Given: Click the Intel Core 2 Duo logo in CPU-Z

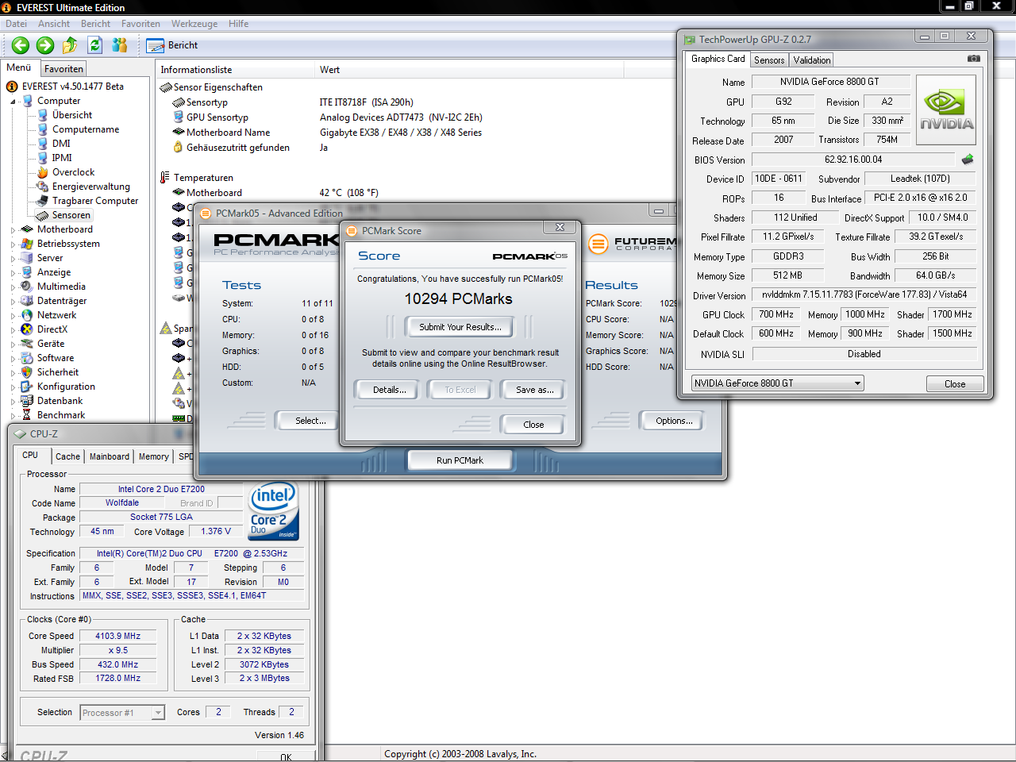Looking at the screenshot, I should point(274,511).
